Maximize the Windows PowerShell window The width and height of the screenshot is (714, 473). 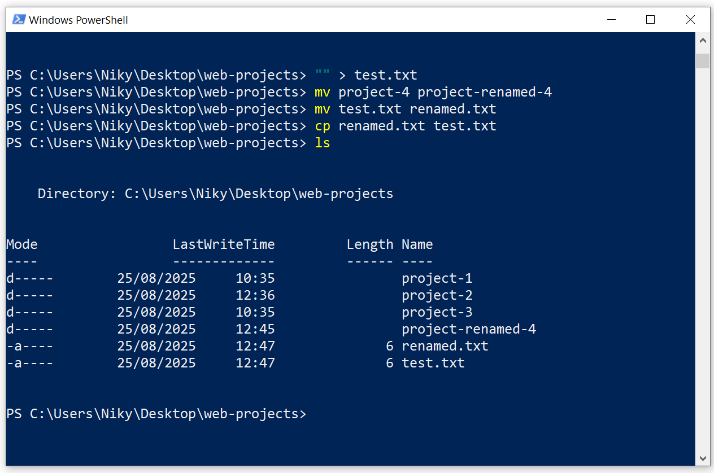click(x=650, y=20)
